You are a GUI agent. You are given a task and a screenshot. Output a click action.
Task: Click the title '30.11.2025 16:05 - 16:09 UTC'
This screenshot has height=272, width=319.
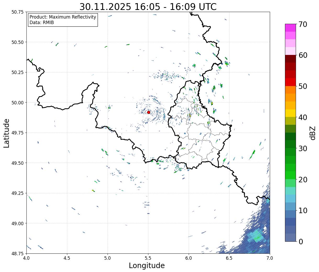(148, 7)
